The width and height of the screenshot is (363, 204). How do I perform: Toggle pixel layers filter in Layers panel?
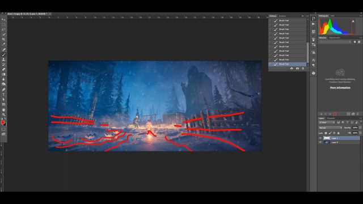pos(339,122)
